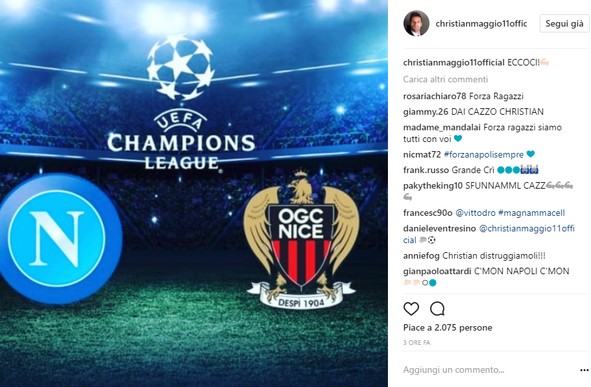Open christianmaggio11official profile picture
This screenshot has height=387, width=591.
click(x=416, y=23)
